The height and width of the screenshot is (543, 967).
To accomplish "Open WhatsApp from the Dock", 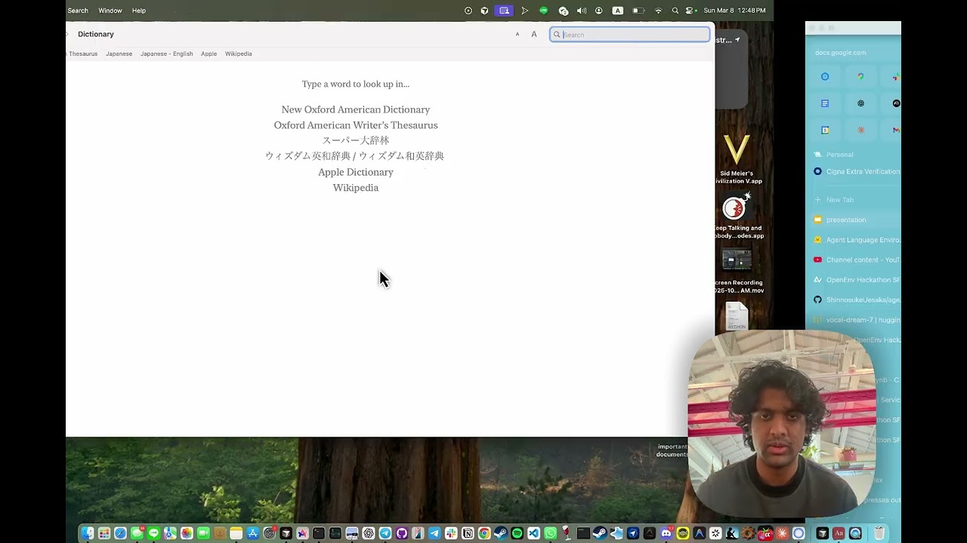I will pos(550,533).
